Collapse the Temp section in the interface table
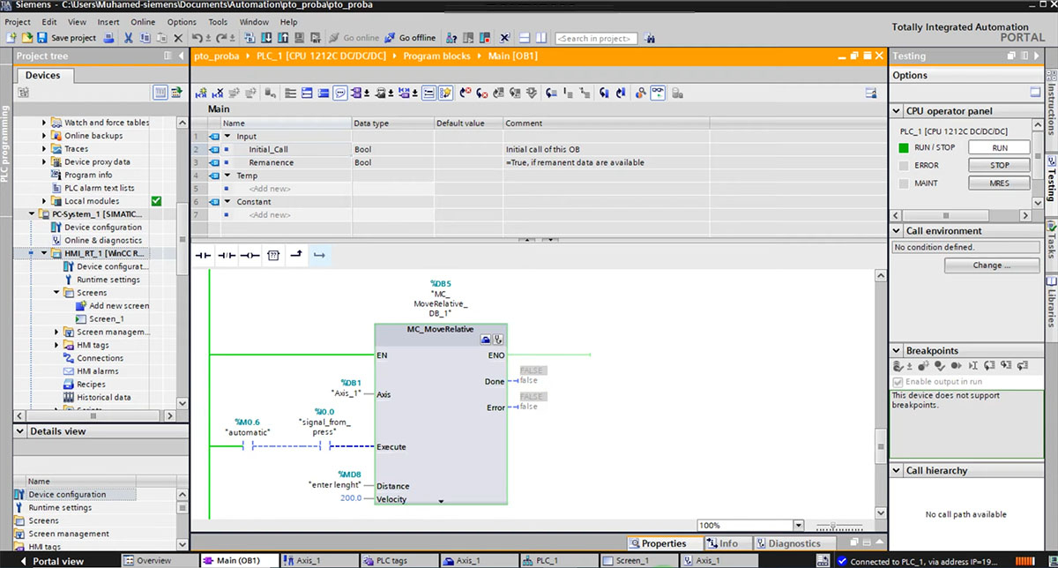The height and width of the screenshot is (568, 1058). [x=227, y=176]
